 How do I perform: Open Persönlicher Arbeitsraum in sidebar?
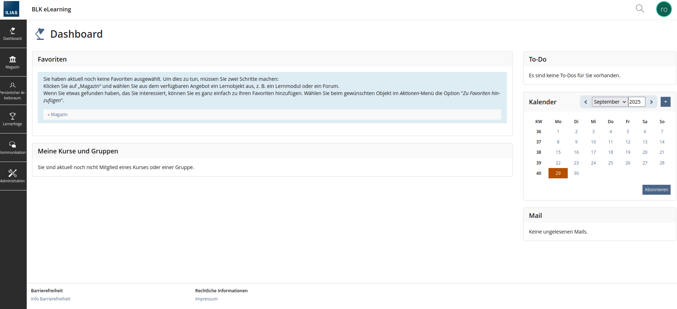pyautogui.click(x=12, y=91)
